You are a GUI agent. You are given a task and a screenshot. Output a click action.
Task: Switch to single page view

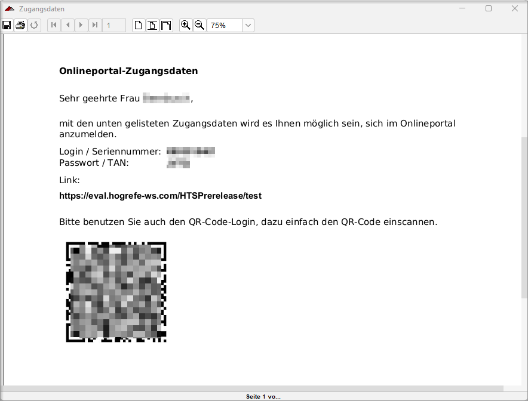click(139, 25)
